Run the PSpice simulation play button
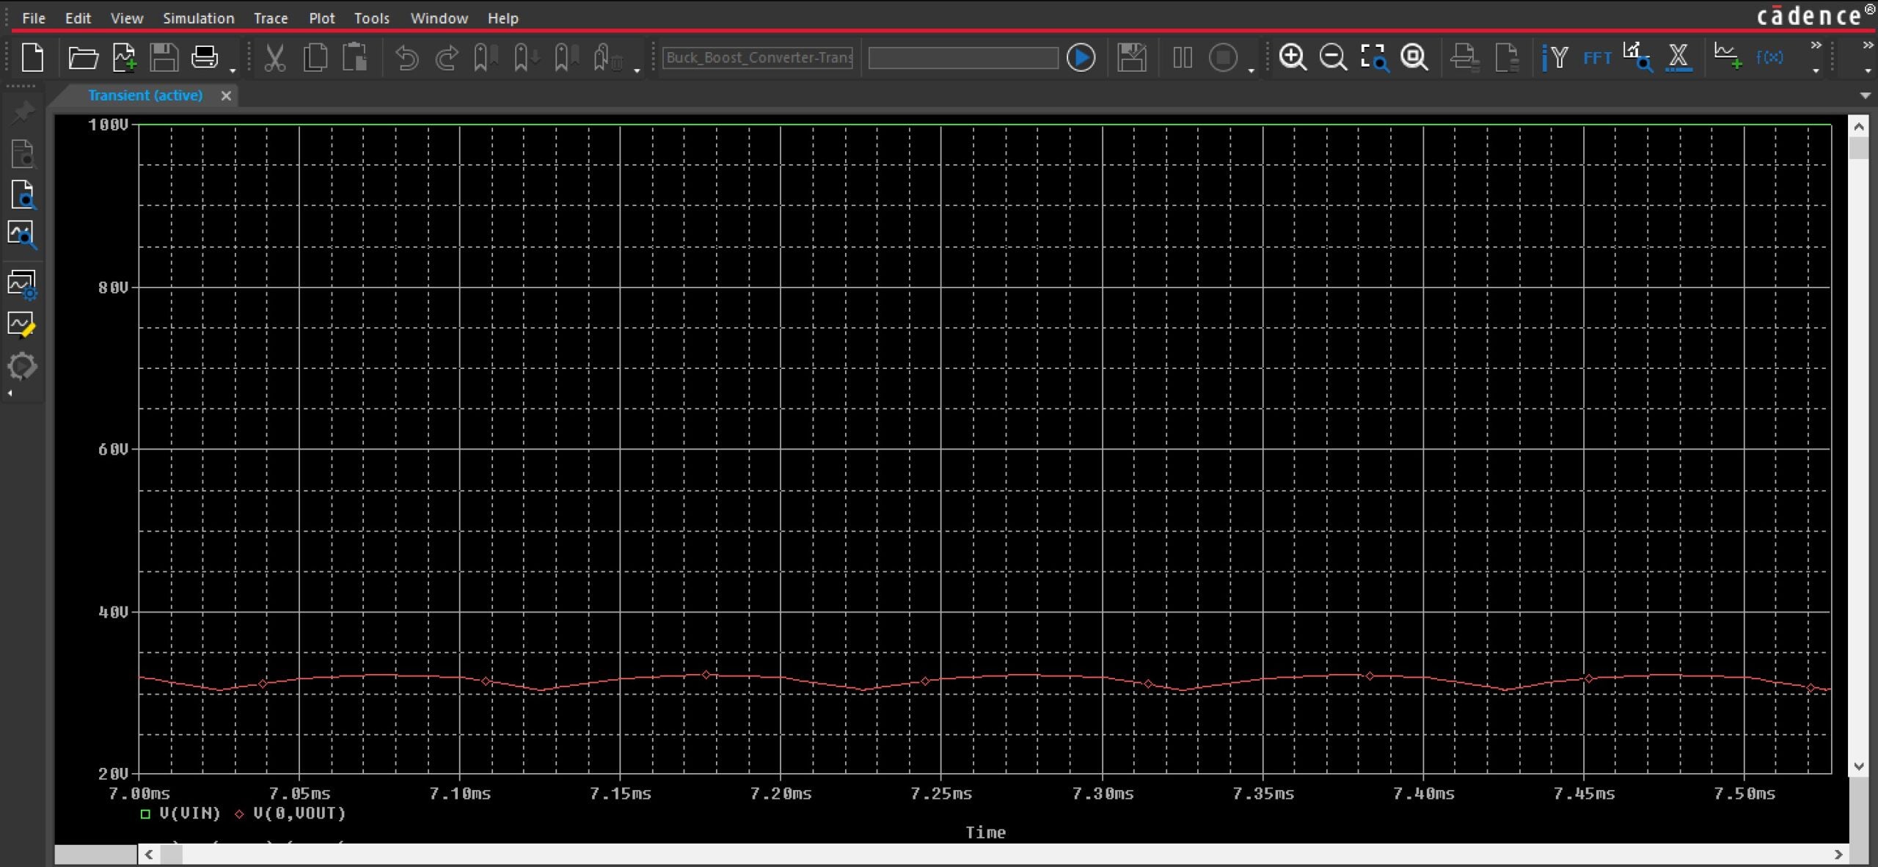The image size is (1878, 867). (x=1081, y=57)
